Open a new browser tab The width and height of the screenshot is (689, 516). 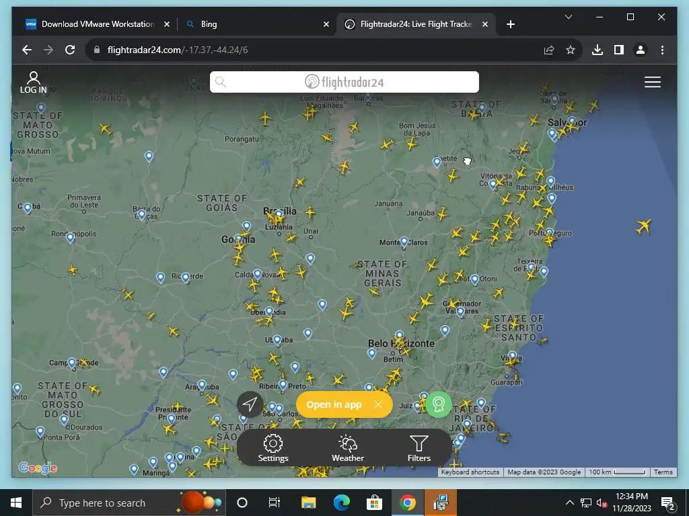click(510, 24)
